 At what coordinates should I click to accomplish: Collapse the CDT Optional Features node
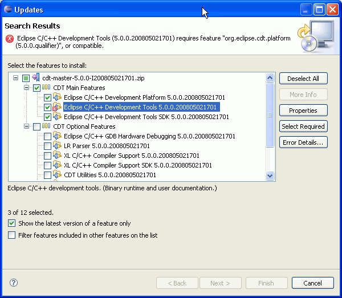[x=26, y=126]
